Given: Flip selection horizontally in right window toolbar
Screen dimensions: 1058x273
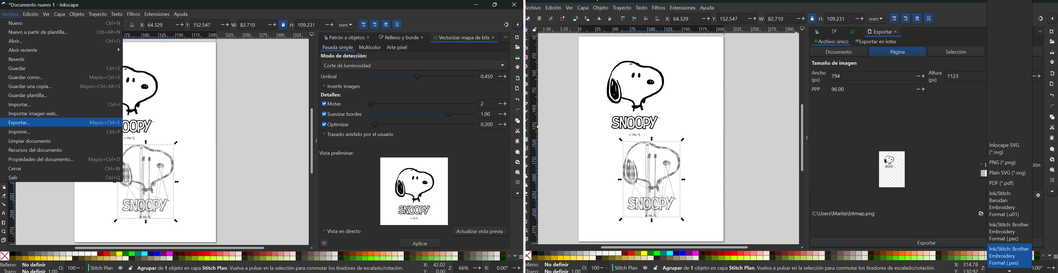Looking at the screenshot, I should (x=599, y=19).
